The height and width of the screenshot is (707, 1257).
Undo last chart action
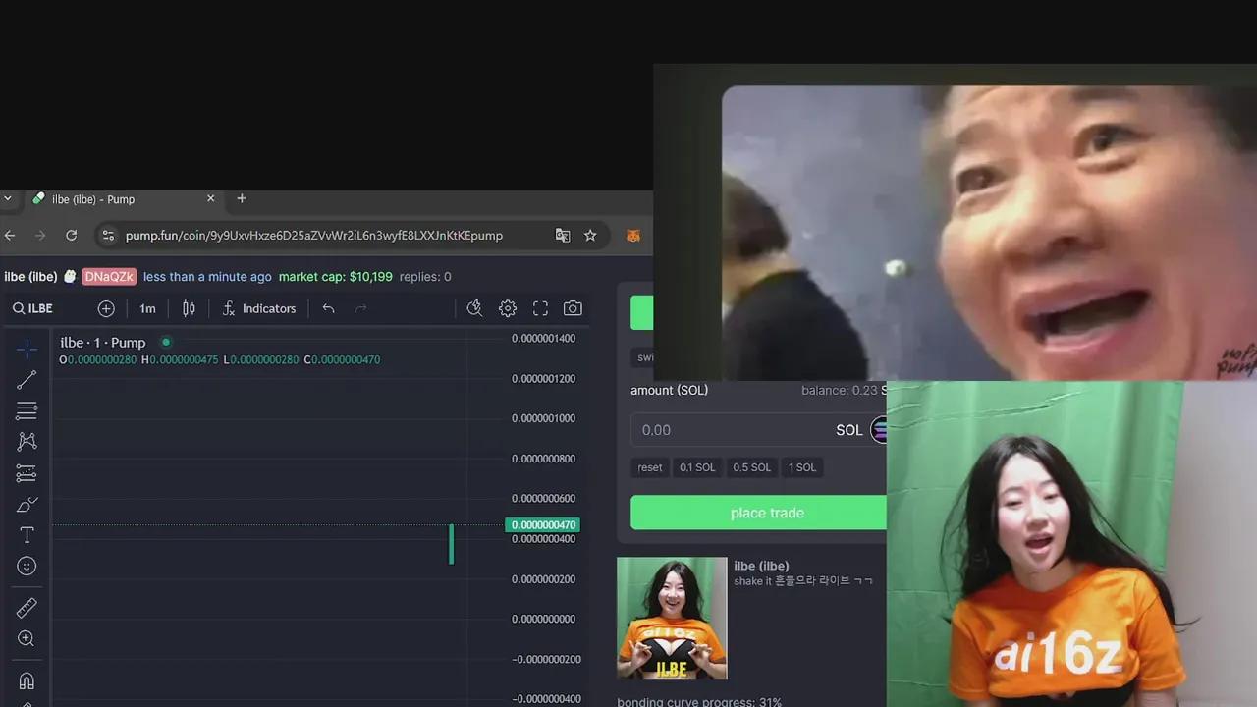tap(328, 308)
